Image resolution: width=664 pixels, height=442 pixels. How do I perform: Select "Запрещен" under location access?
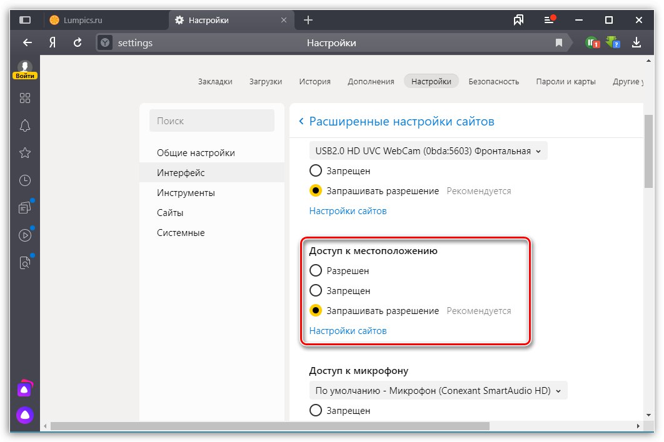[x=316, y=291]
